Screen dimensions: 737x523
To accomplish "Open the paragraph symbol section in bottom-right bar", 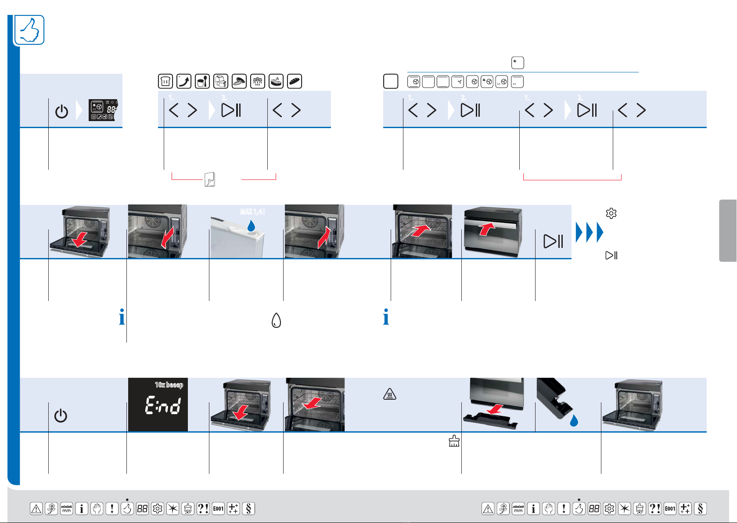I will click(x=700, y=509).
